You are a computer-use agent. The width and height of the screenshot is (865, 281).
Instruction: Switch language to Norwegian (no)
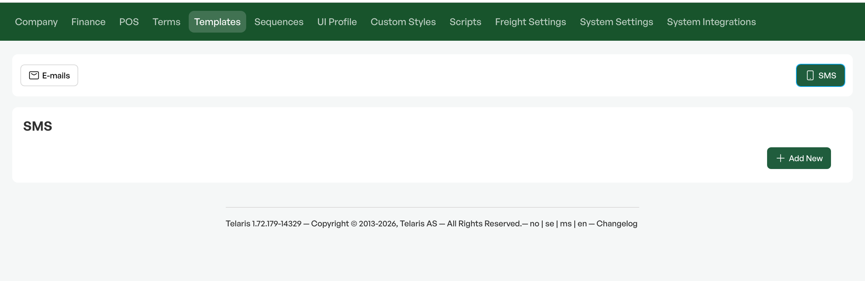(x=535, y=224)
